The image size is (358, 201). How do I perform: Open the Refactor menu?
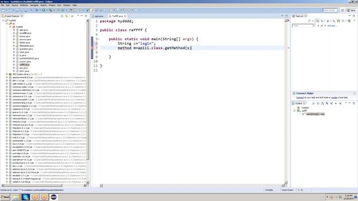click(24, 5)
